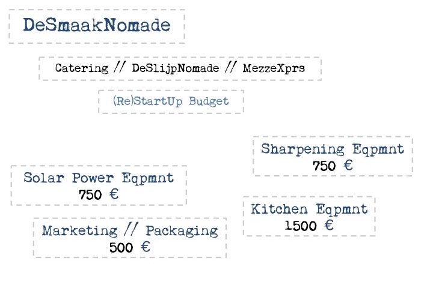Viewport: 433px width, 288px height.
Task: Click the Marketing // Packaging label
Action: [130, 230]
